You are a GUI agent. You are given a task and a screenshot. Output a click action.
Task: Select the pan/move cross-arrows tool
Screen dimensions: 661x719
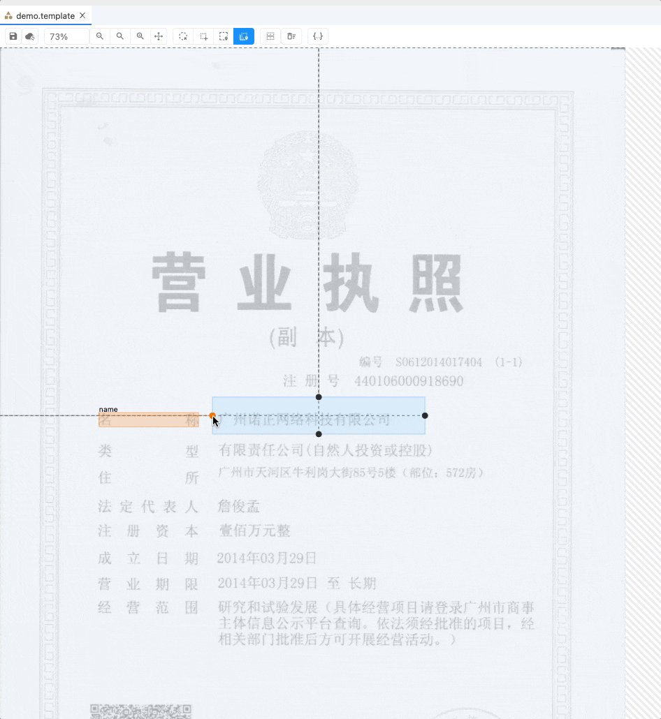[159, 36]
